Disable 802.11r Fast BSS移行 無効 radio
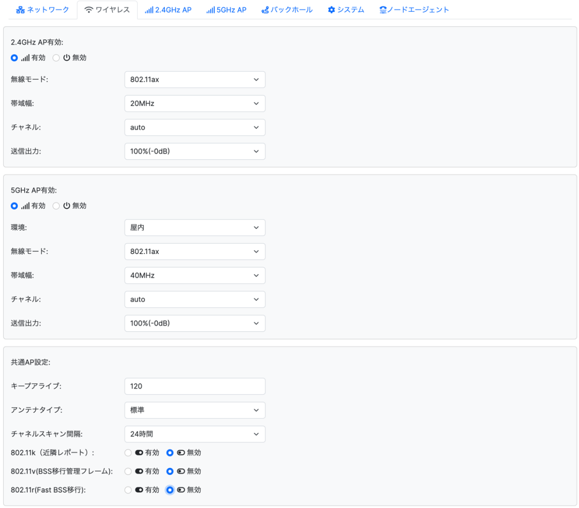Image resolution: width=579 pixels, height=508 pixels. coord(170,490)
